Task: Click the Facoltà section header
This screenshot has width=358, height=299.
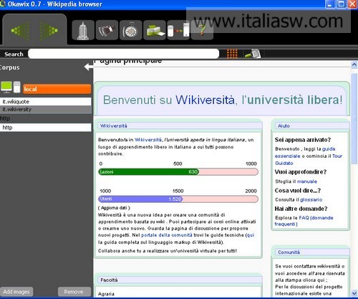Action: (x=109, y=280)
